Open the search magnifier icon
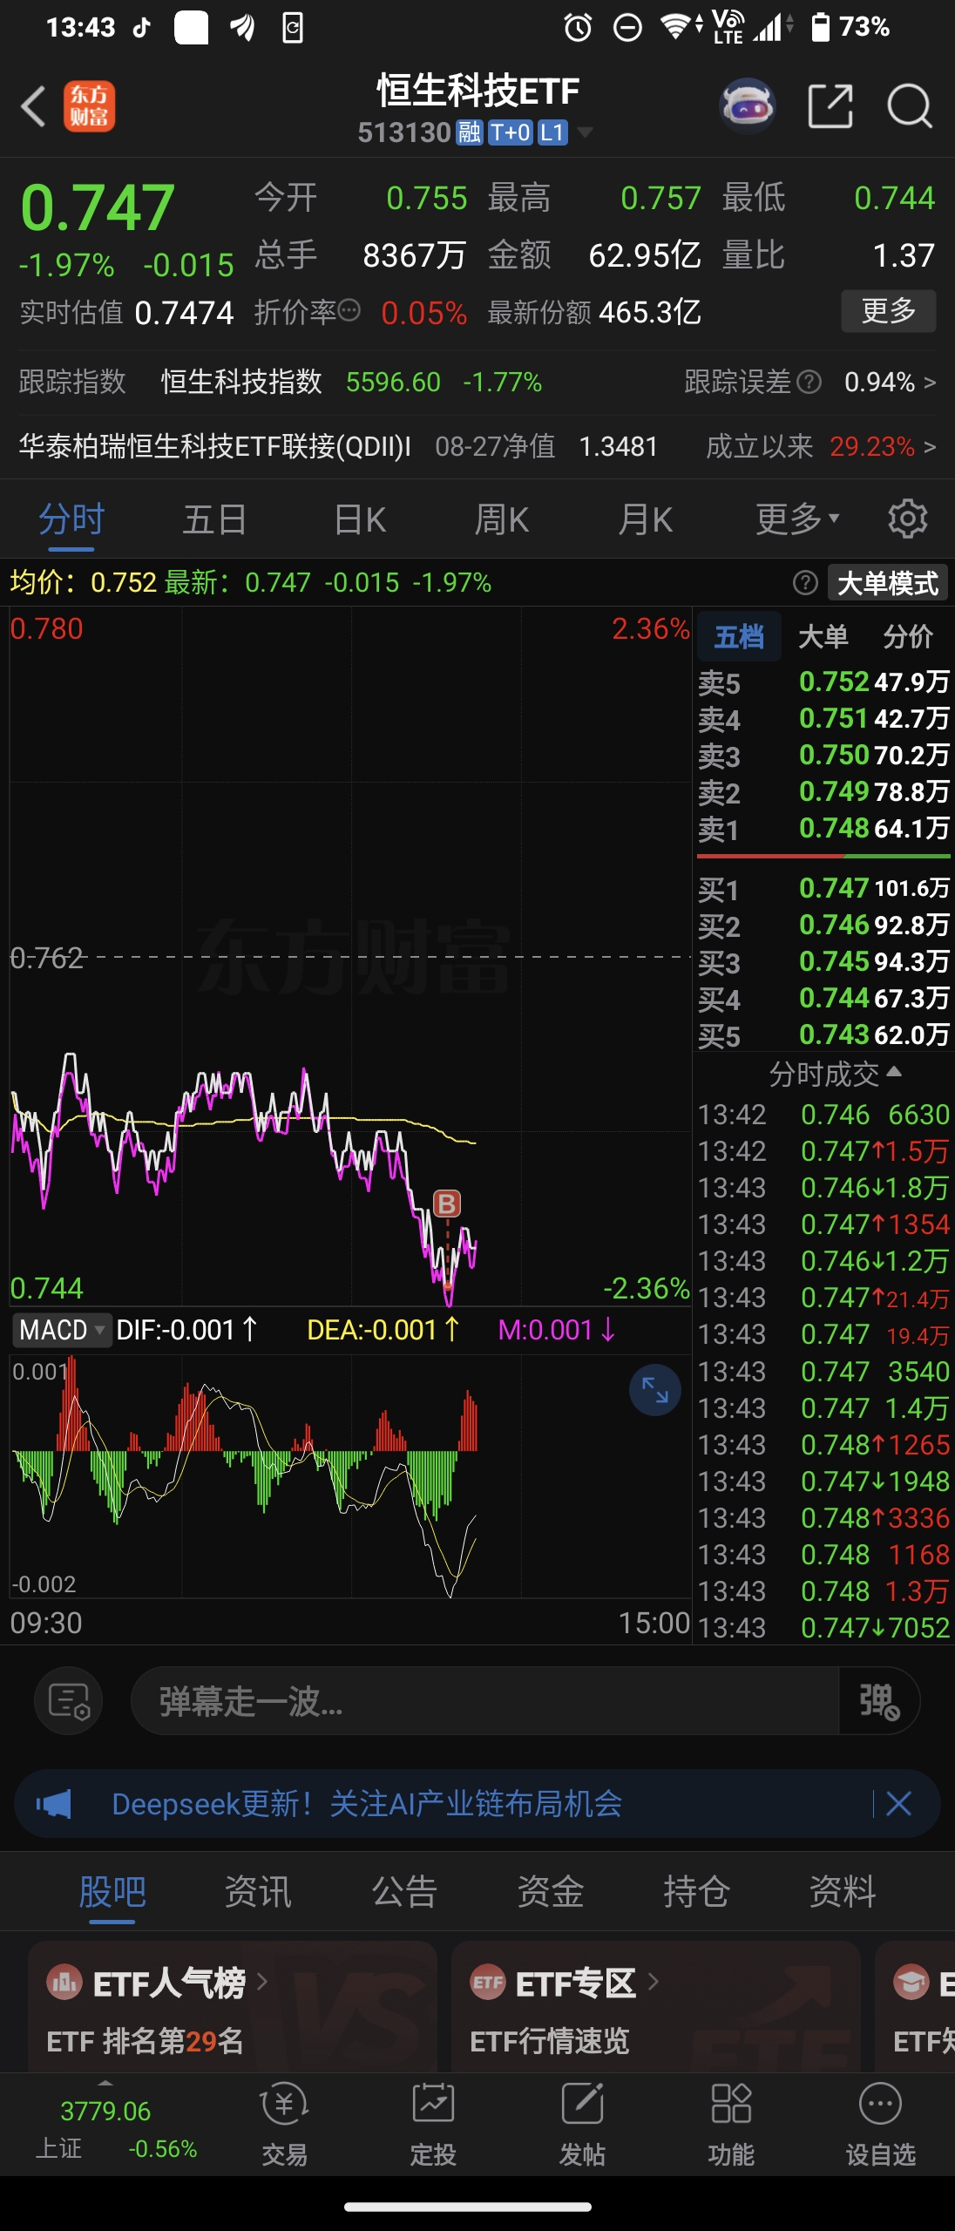Screen dimensions: 955x2231 (910, 106)
